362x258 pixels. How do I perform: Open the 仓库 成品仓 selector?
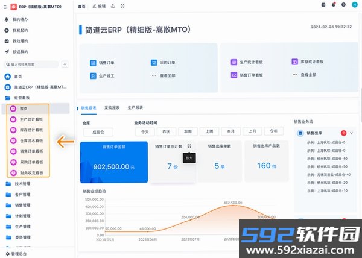(98, 133)
